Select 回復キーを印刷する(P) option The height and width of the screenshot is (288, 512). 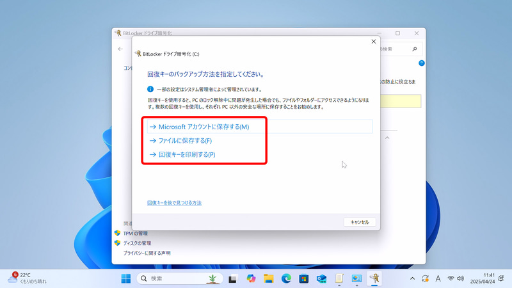pos(182,154)
